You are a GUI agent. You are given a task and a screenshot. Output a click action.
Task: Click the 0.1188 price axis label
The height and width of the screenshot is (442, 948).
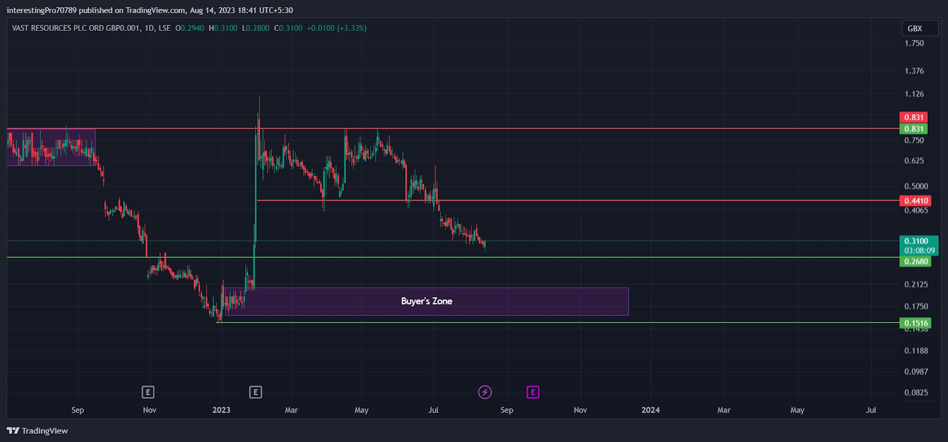coord(916,351)
